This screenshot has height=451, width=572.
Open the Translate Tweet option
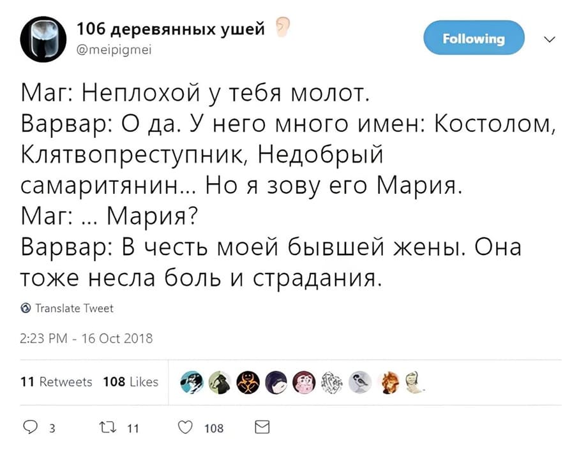(x=74, y=308)
